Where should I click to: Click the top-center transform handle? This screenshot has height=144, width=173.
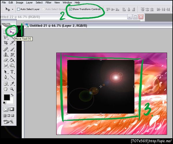click(x=101, y=60)
